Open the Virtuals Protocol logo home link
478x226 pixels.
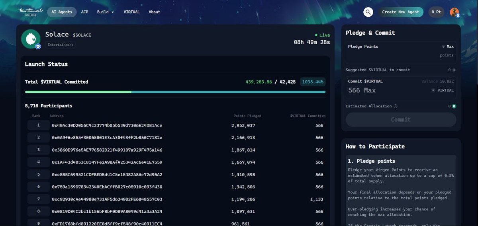point(31,12)
